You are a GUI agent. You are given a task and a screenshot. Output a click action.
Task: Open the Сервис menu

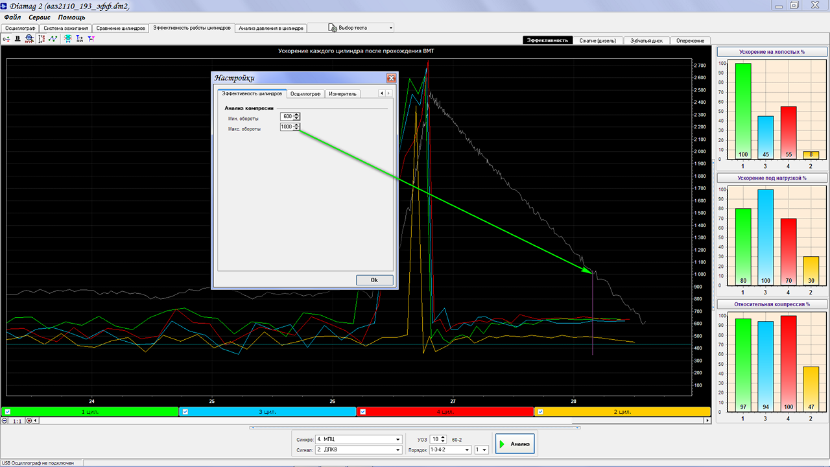click(x=40, y=18)
